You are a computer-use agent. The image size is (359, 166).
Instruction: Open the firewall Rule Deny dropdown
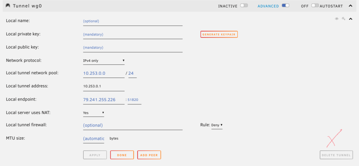tap(217, 125)
